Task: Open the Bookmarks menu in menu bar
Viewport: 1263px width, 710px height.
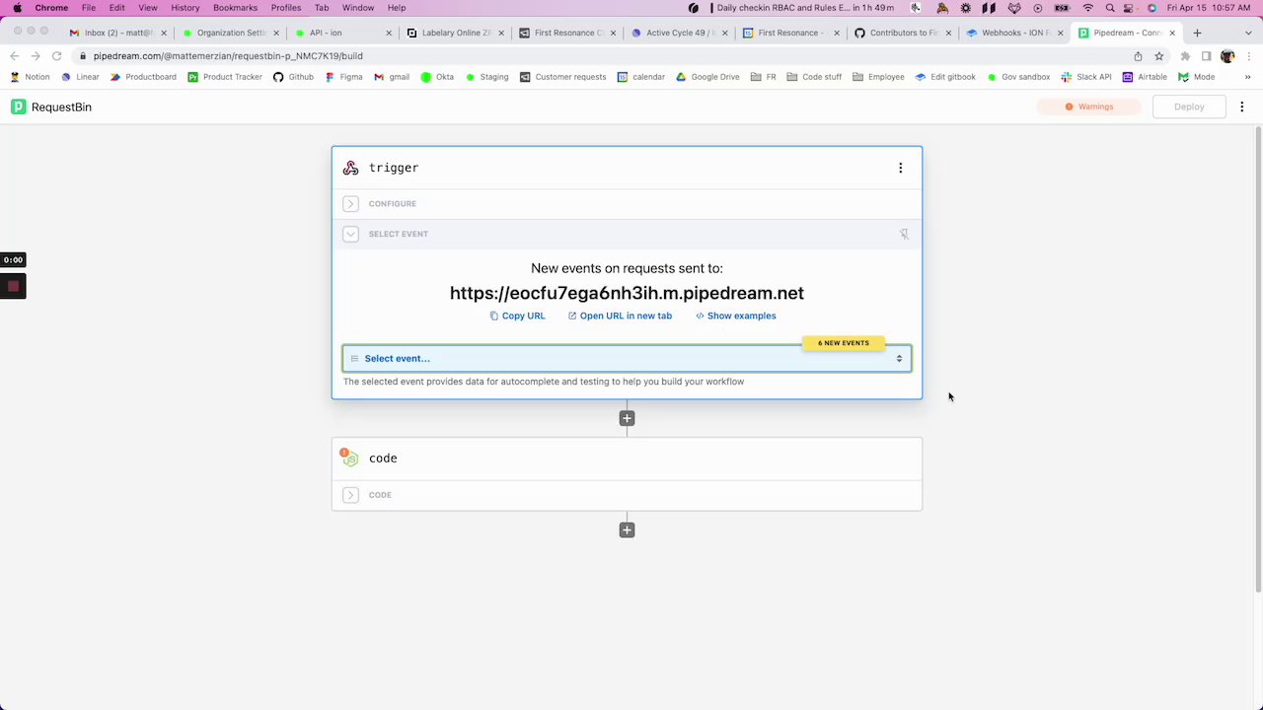Action: pos(235,8)
